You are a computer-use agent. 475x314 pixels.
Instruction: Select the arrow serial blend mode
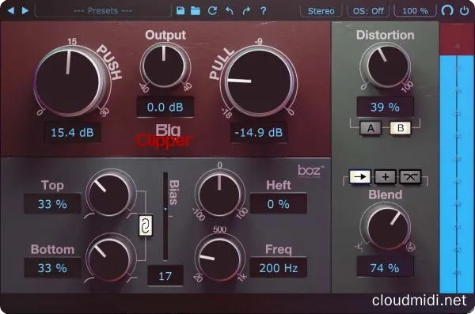[360, 177]
